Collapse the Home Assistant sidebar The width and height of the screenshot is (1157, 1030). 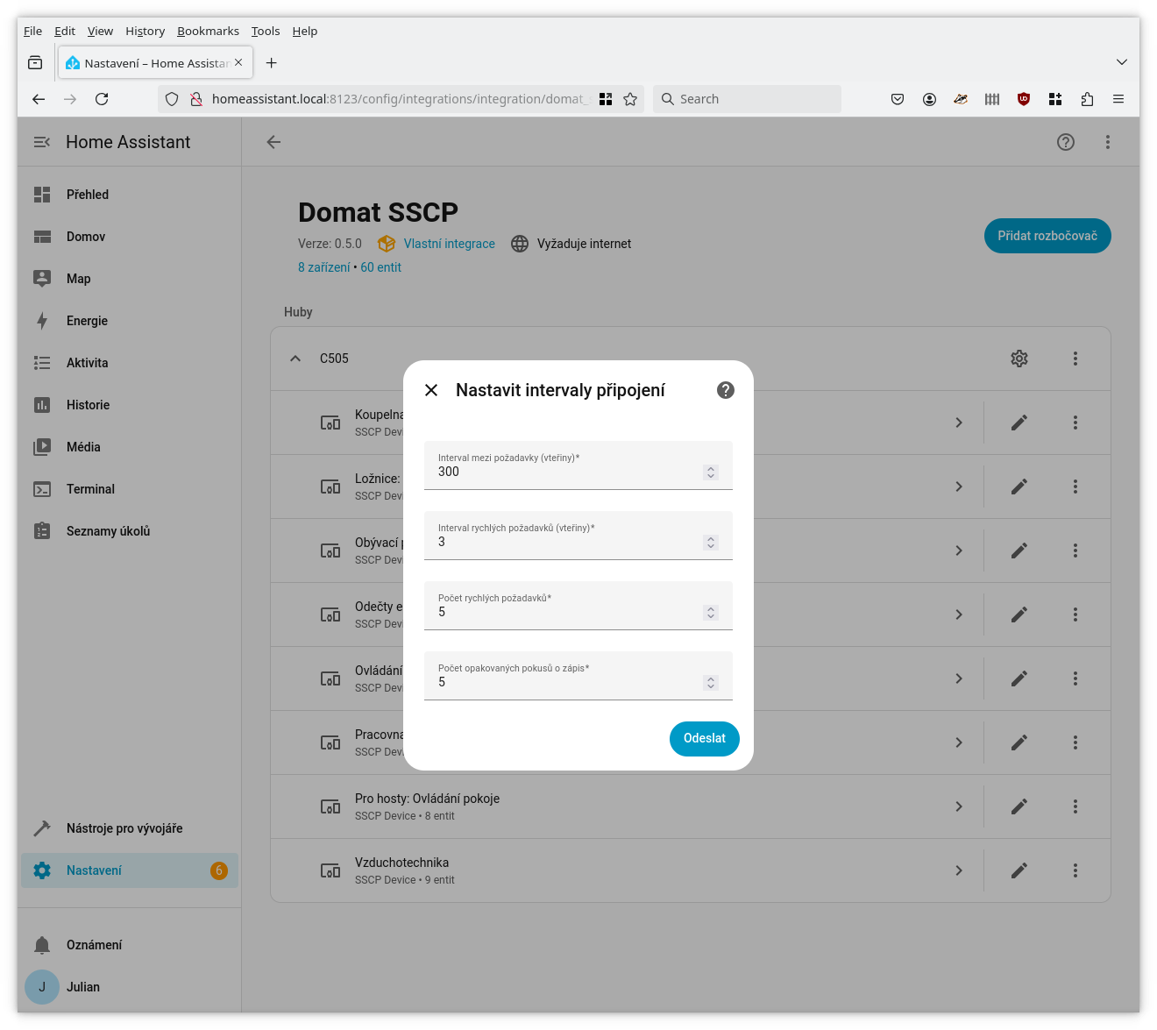41,142
